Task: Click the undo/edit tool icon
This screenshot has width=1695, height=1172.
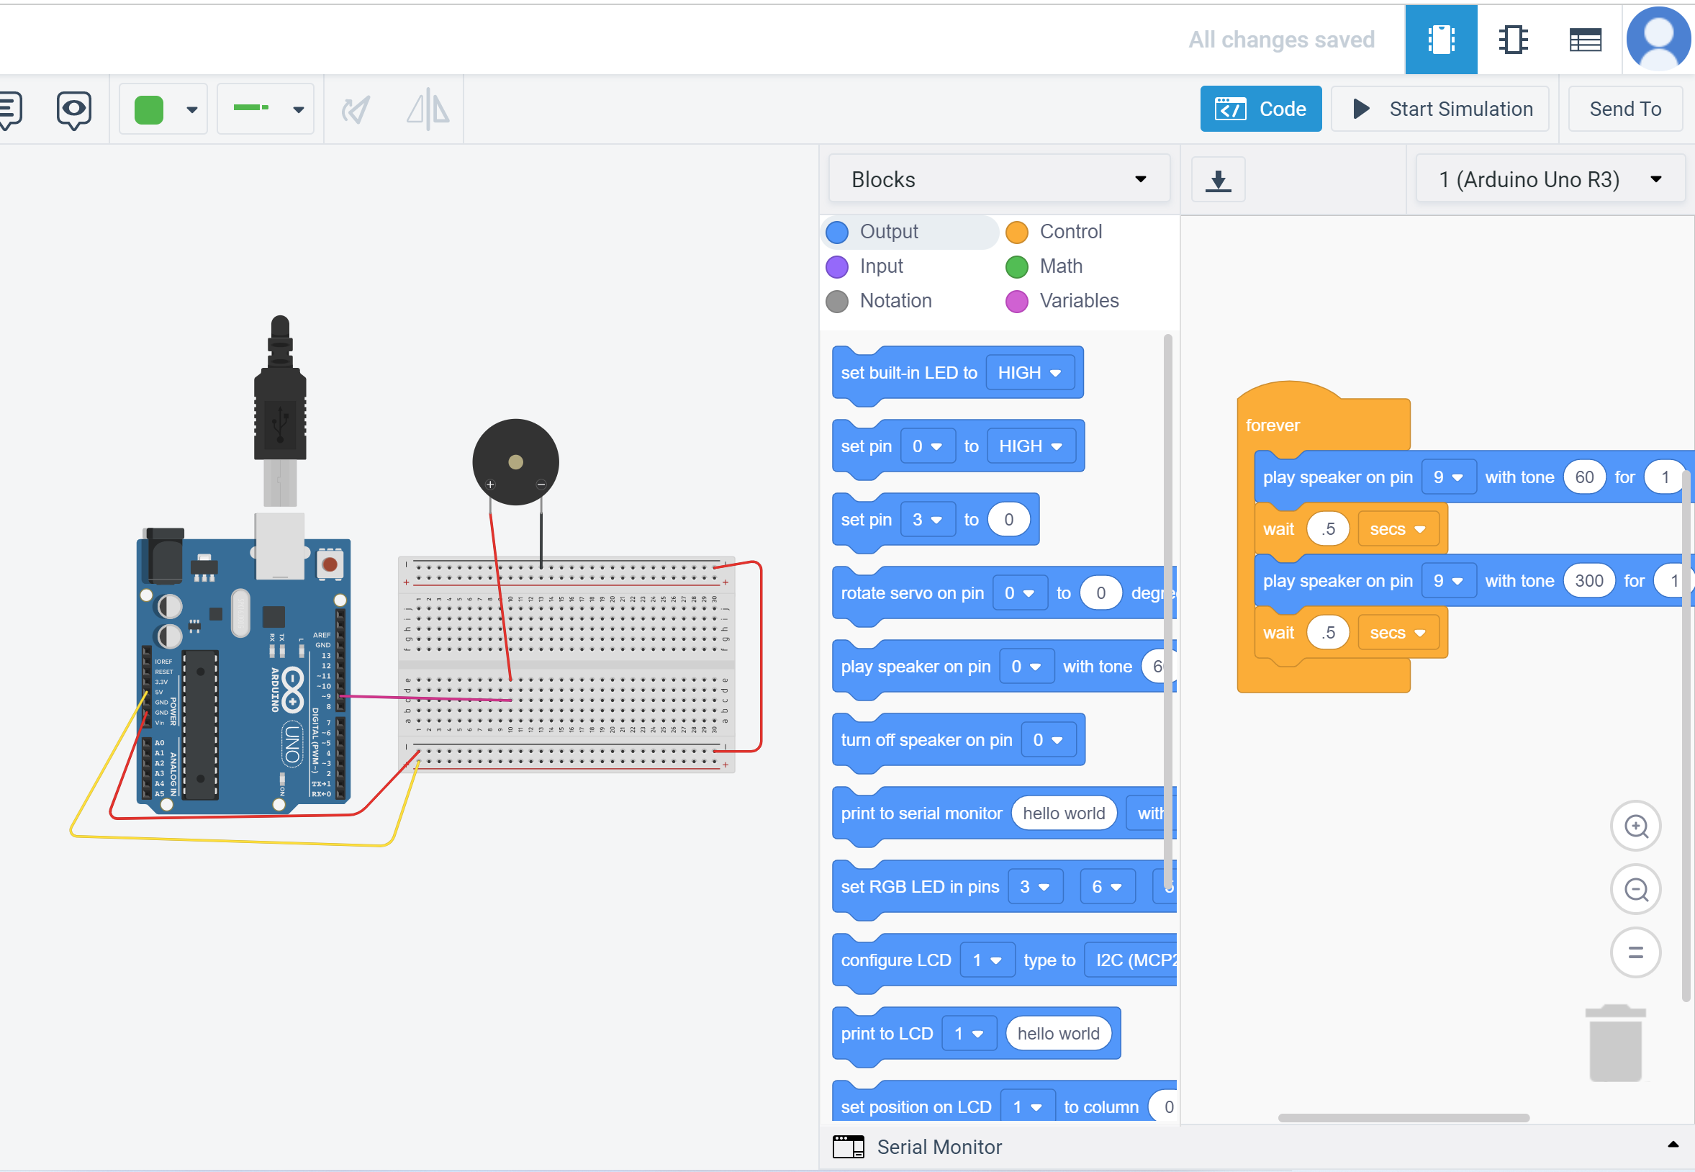Action: 356,109
